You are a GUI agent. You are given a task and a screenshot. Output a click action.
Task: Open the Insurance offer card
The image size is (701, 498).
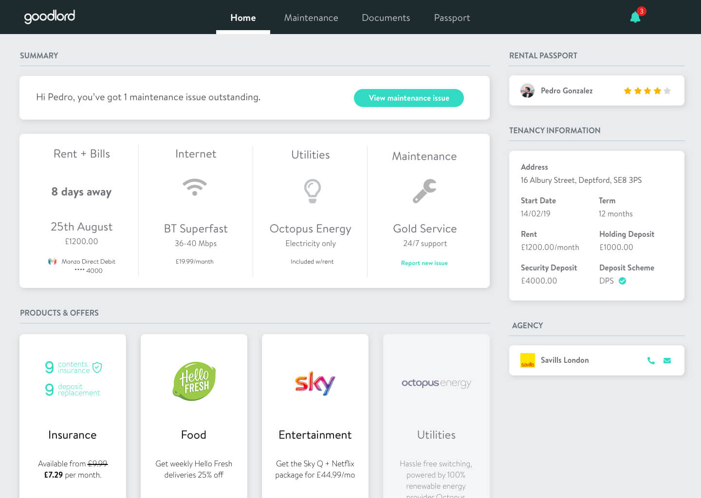click(x=73, y=416)
